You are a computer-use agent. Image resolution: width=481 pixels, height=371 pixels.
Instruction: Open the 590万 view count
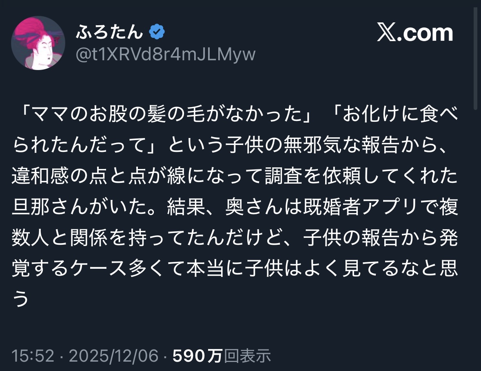click(x=197, y=356)
